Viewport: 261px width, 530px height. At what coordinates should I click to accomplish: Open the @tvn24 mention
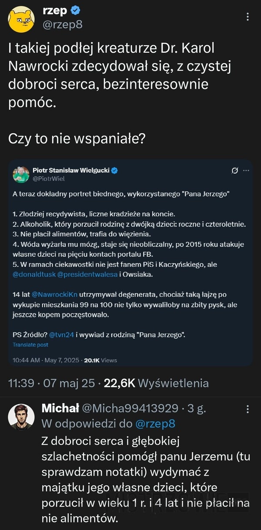point(61,335)
